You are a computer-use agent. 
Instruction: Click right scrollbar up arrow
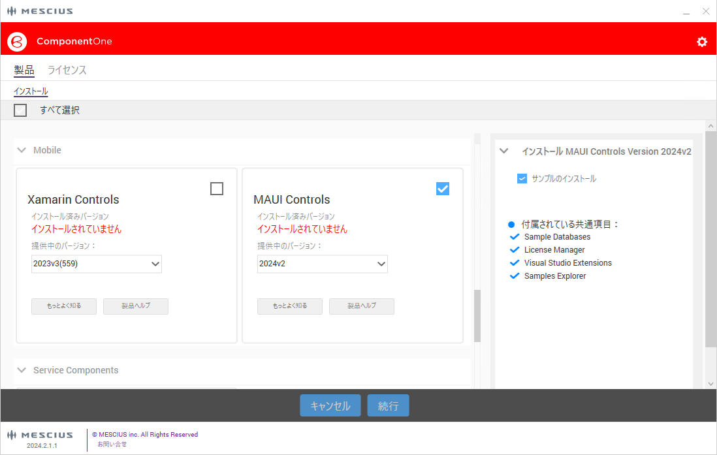coord(710,126)
